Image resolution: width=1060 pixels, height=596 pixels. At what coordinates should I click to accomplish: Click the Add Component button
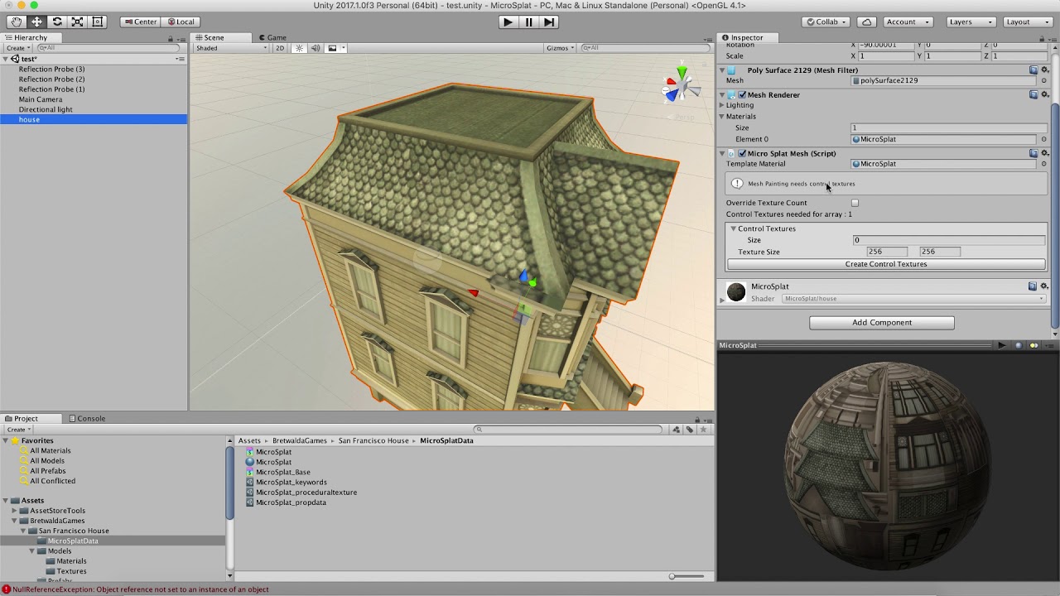(x=882, y=323)
